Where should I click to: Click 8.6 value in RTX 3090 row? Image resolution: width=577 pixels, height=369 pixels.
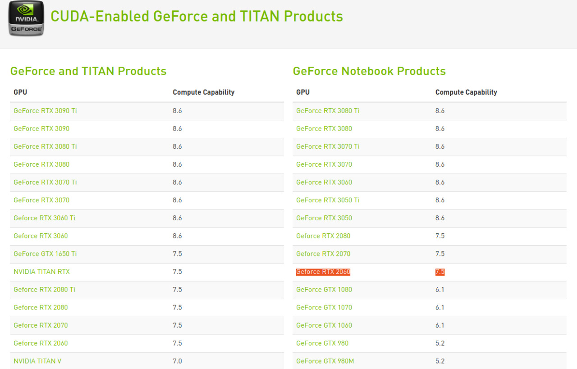(177, 129)
